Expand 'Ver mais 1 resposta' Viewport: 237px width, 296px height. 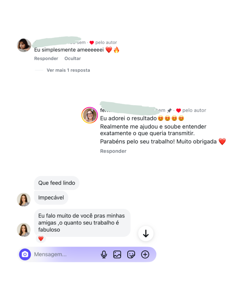coord(68,70)
